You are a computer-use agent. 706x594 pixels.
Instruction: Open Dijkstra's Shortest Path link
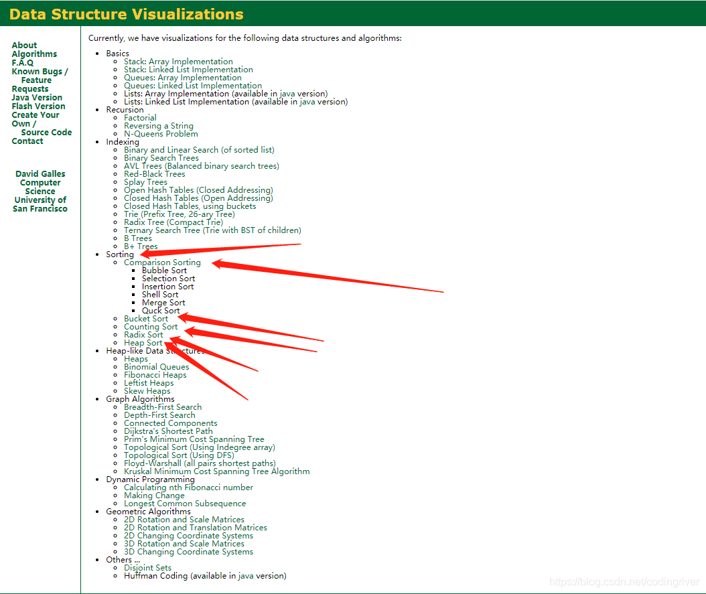tap(168, 431)
